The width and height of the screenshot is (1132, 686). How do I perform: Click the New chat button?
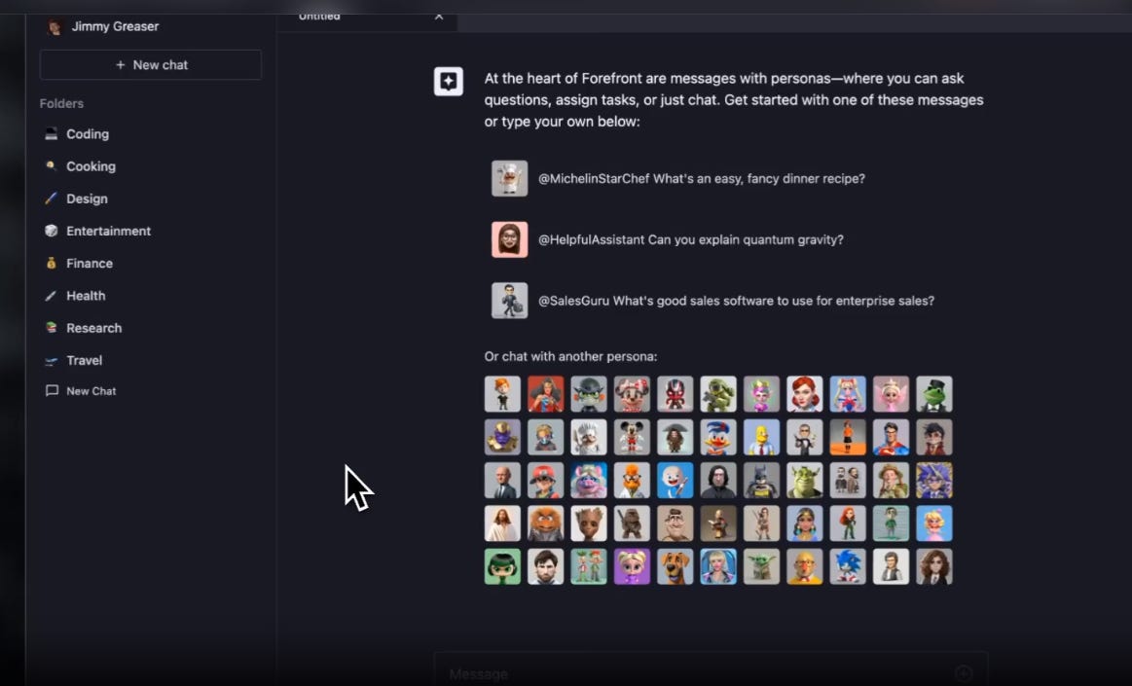(150, 64)
